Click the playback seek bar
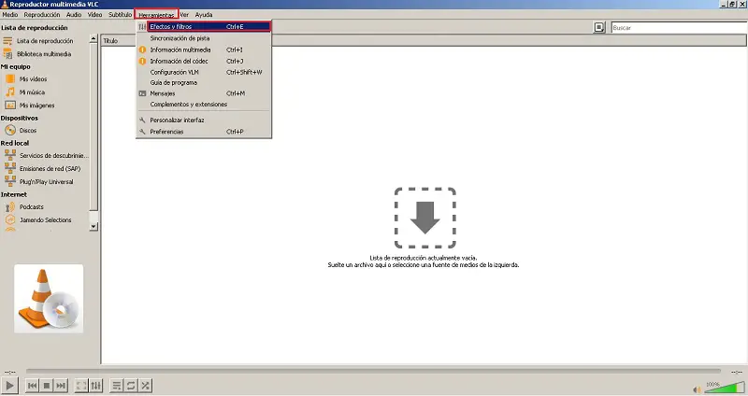This screenshot has height=396, width=748. pos(373,371)
